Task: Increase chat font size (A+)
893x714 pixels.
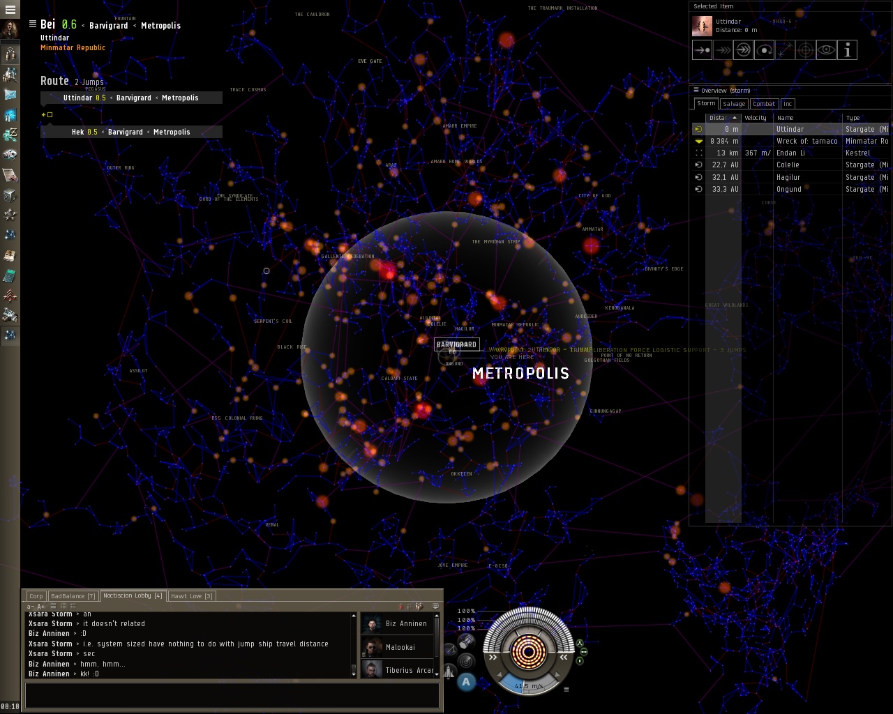Action: tap(40, 607)
